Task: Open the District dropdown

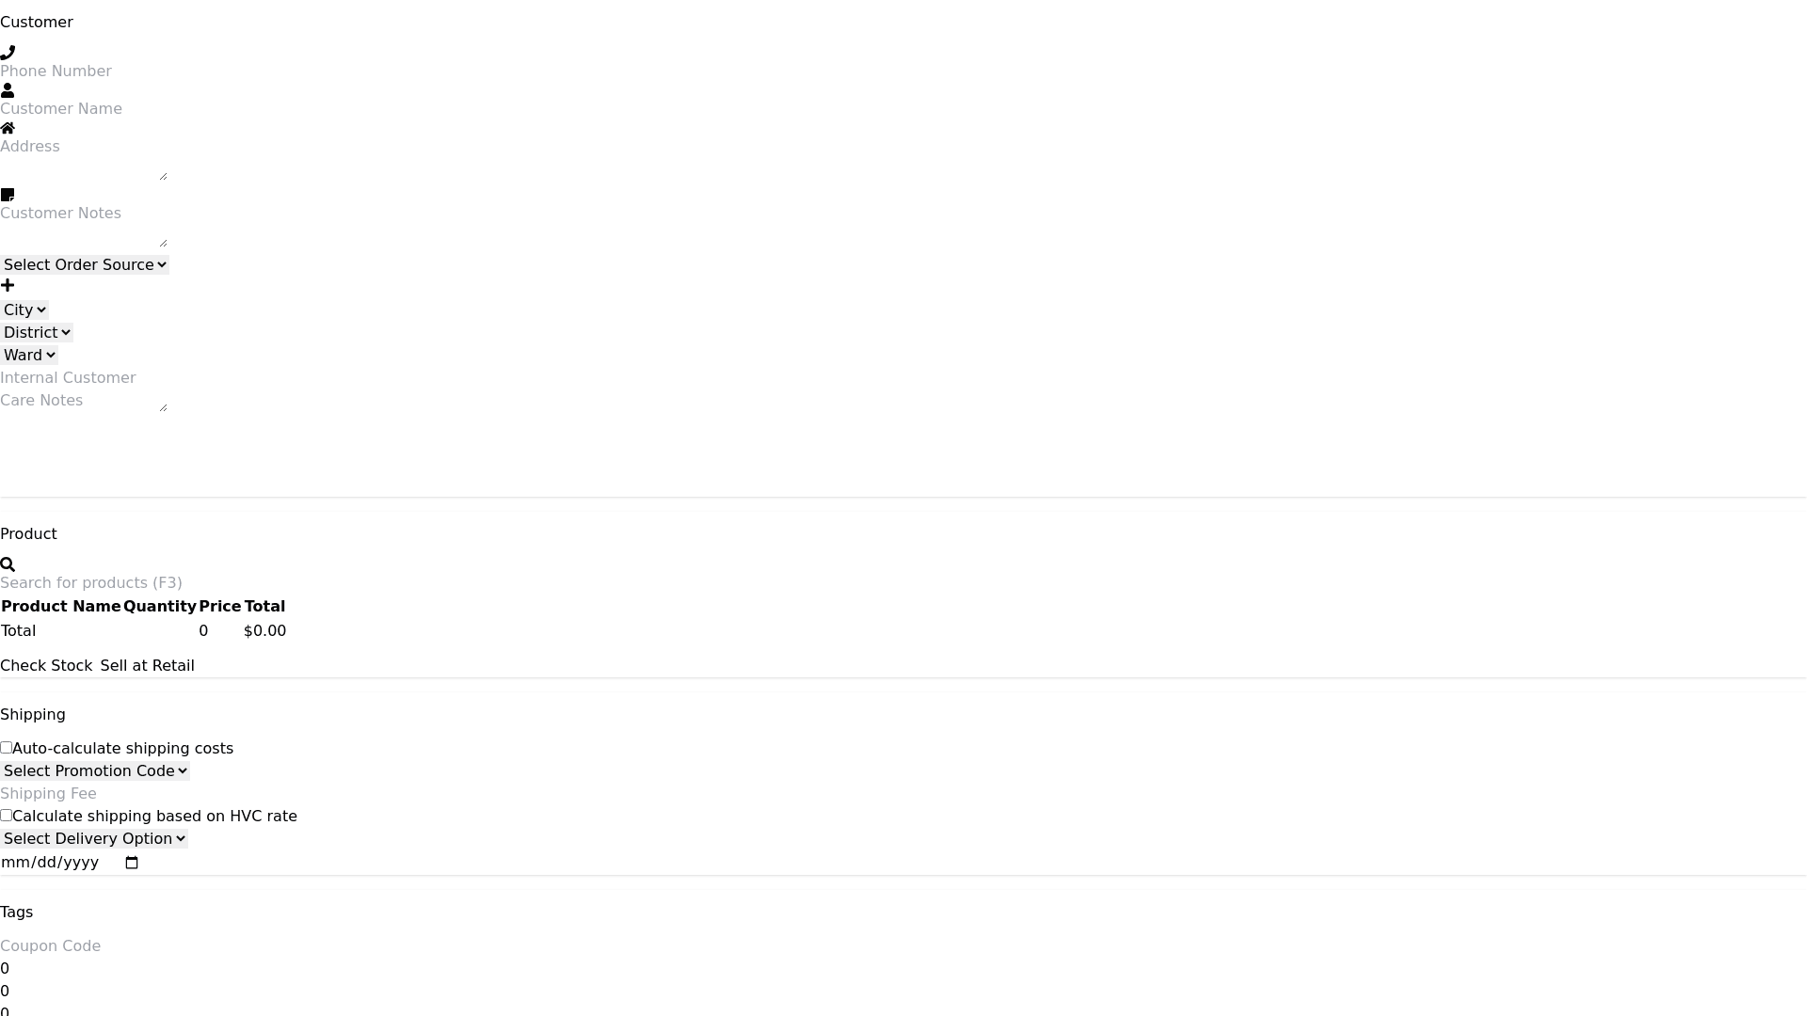Action: tap(37, 333)
